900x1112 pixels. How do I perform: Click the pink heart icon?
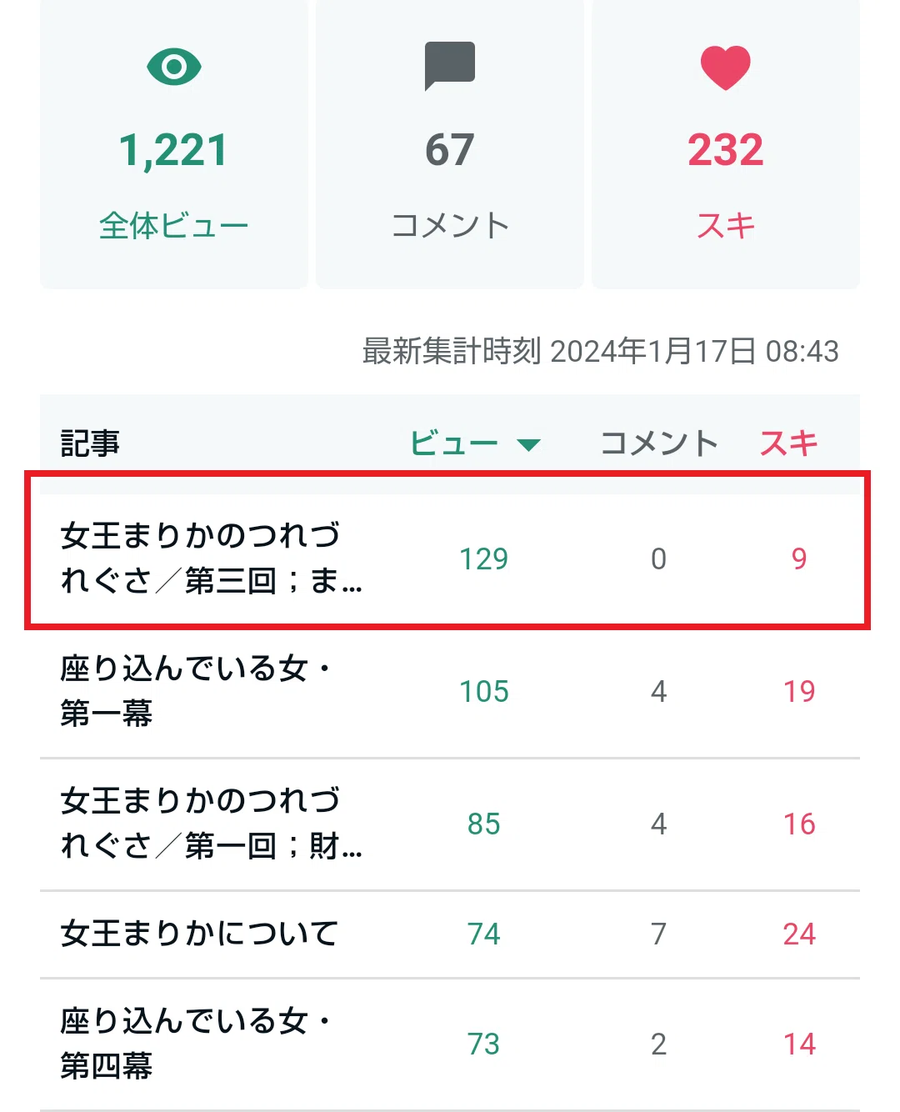pyautogui.click(x=726, y=68)
